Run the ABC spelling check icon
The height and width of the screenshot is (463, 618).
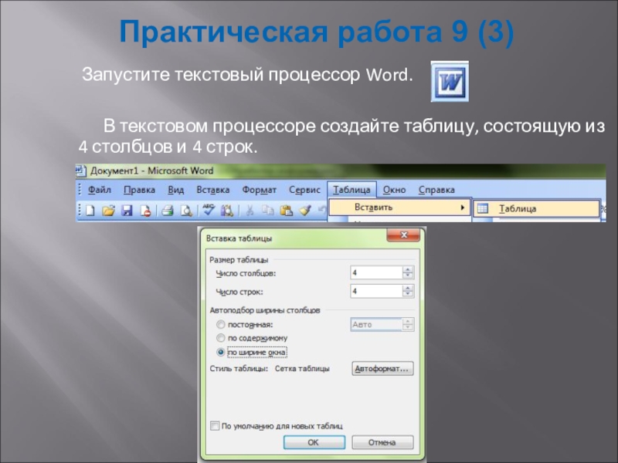(x=209, y=210)
